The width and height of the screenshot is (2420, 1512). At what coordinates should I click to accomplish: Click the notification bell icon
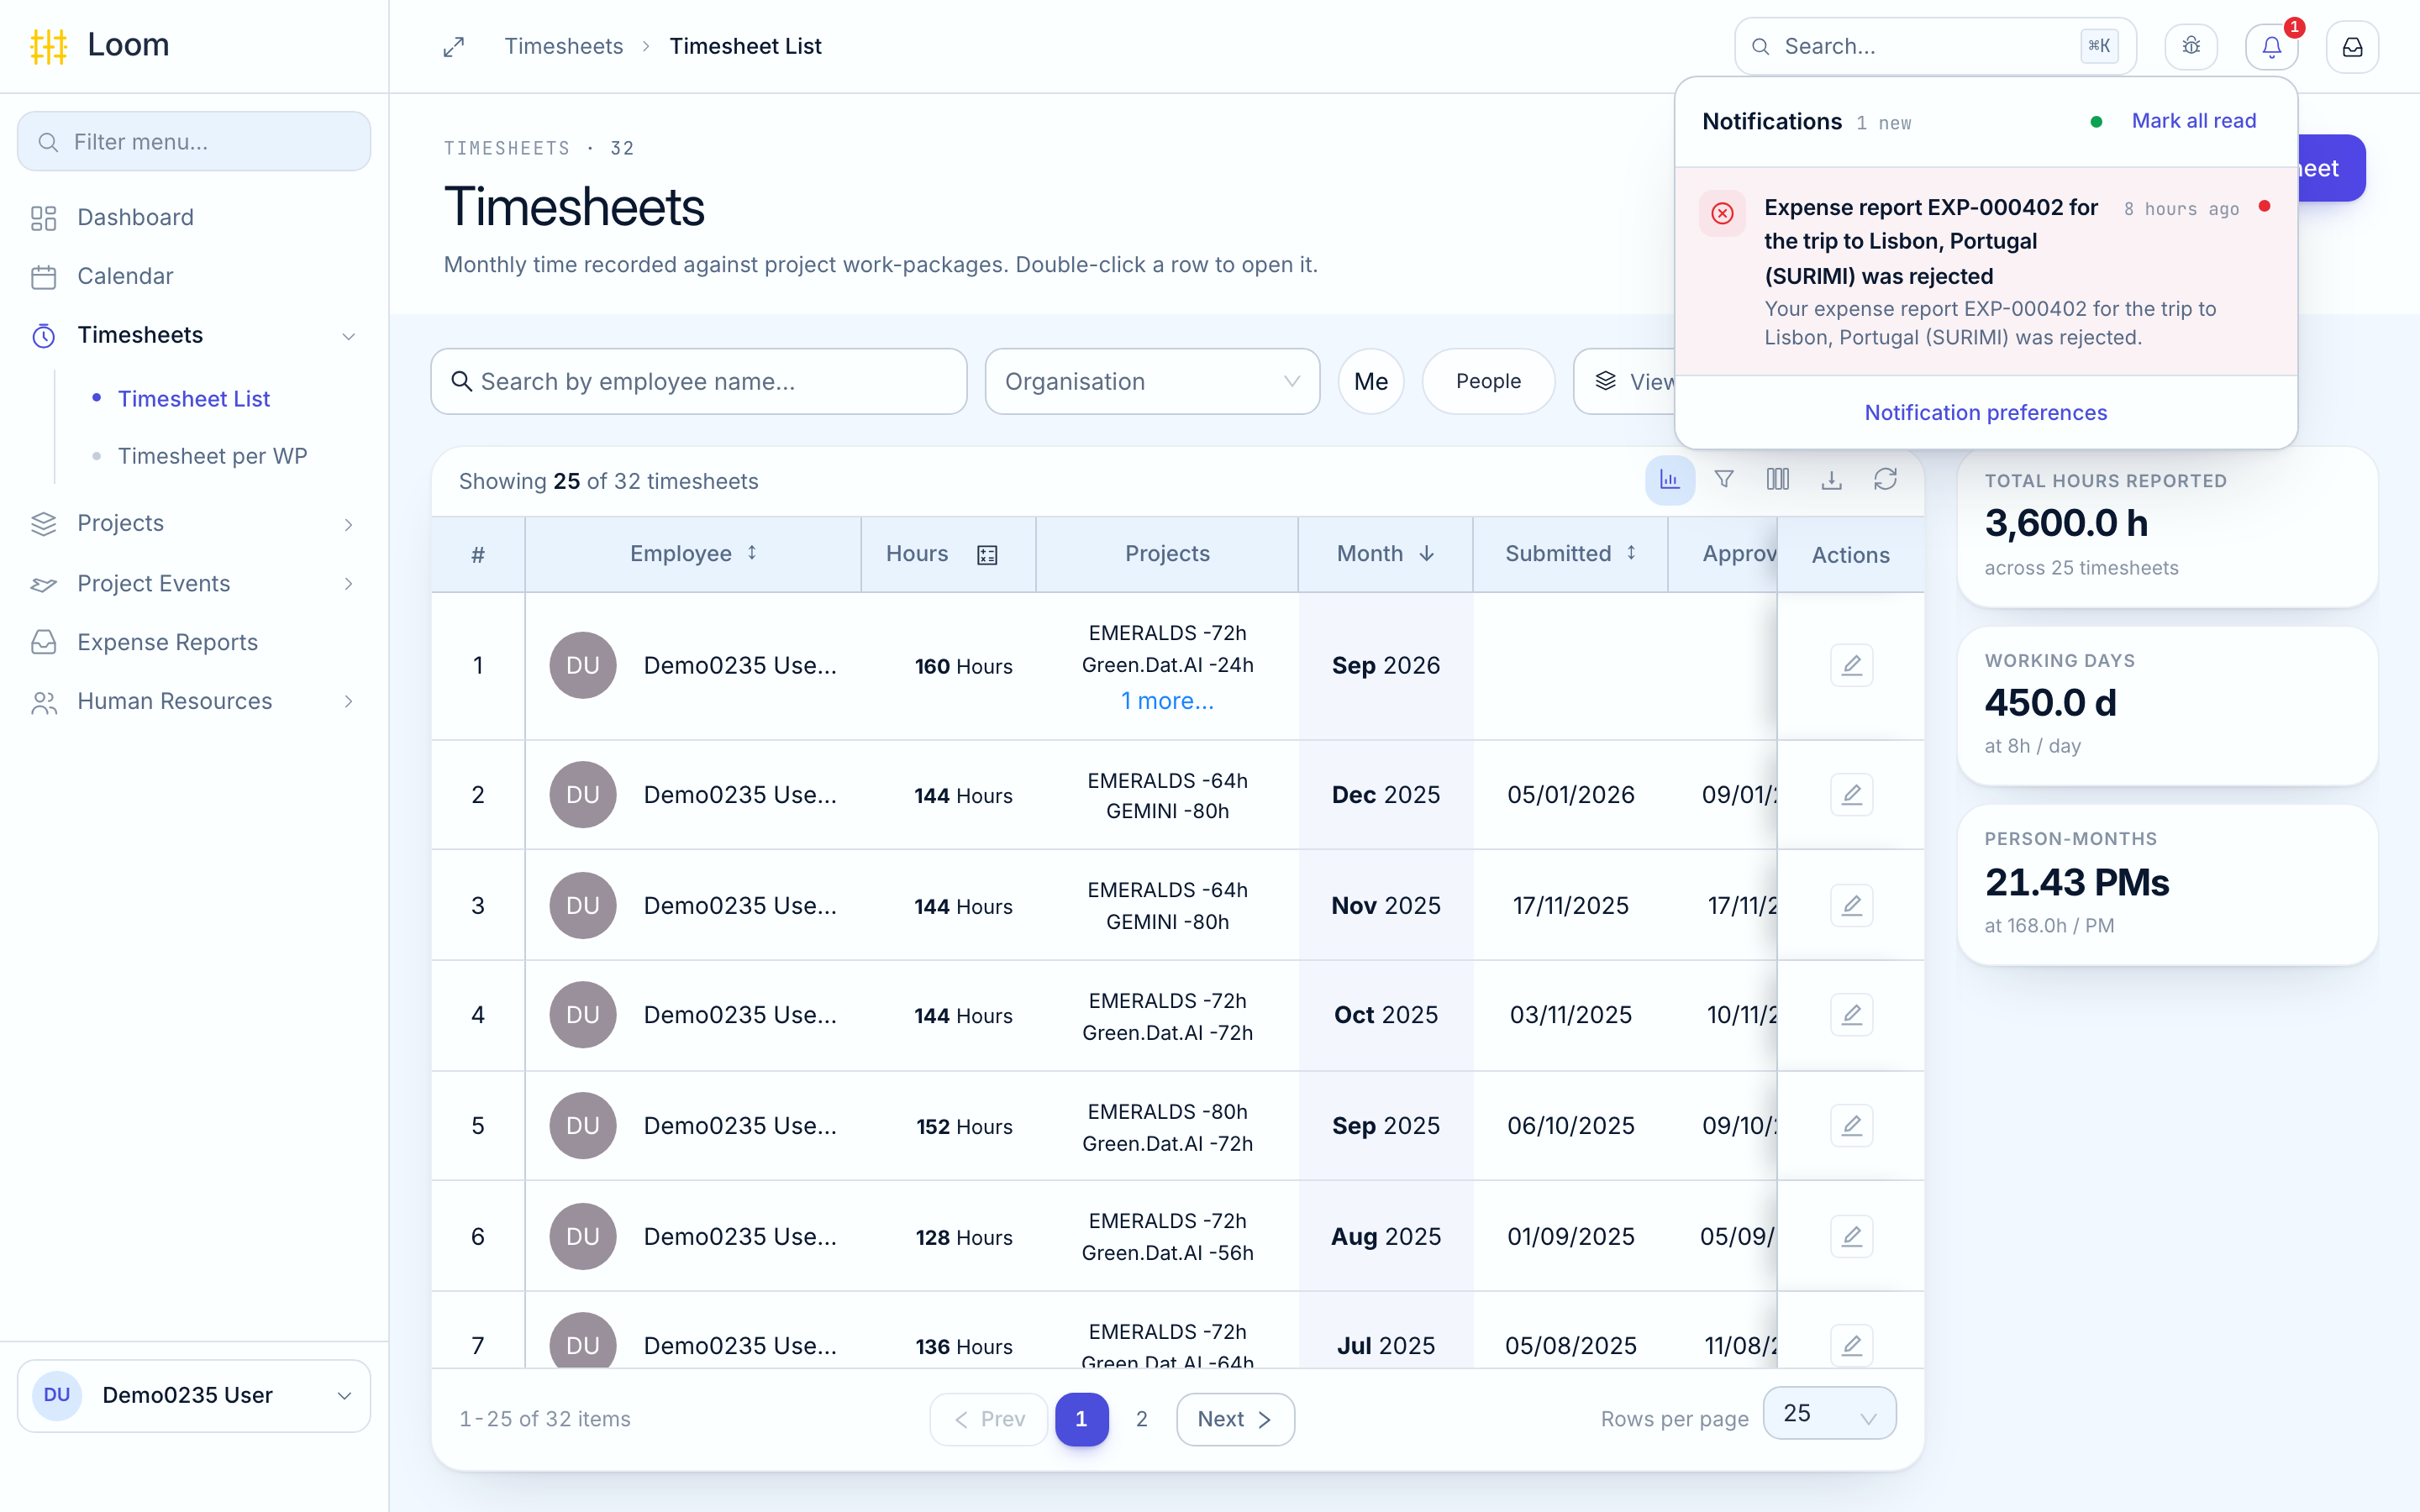pos(2271,47)
